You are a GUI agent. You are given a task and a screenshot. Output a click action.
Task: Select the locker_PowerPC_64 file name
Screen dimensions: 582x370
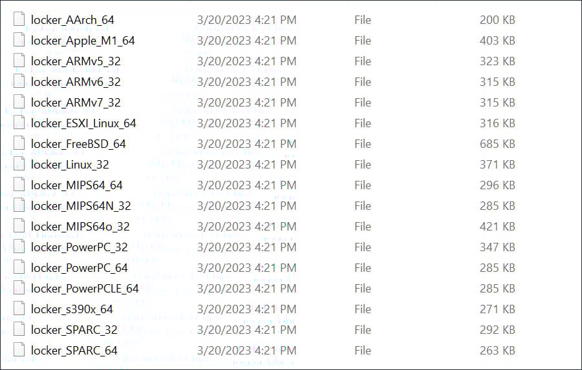80,268
